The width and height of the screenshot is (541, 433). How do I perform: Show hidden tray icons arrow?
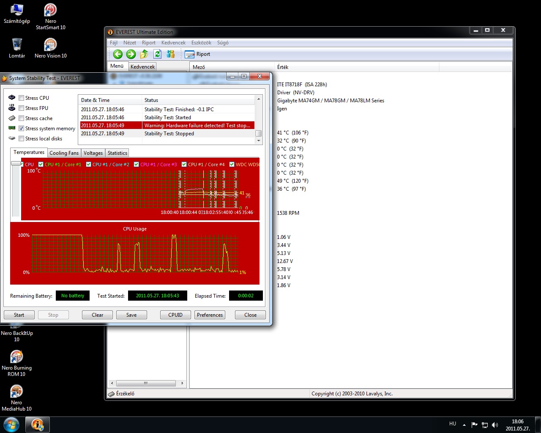tap(464, 425)
